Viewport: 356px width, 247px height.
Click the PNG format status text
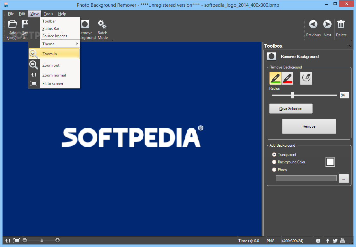[x=271, y=241]
